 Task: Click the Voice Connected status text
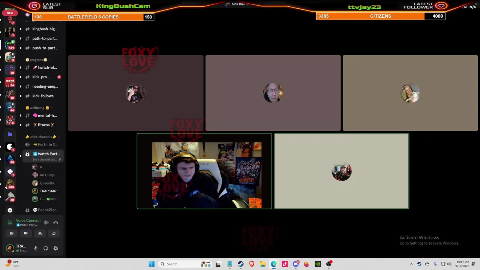coord(28,220)
